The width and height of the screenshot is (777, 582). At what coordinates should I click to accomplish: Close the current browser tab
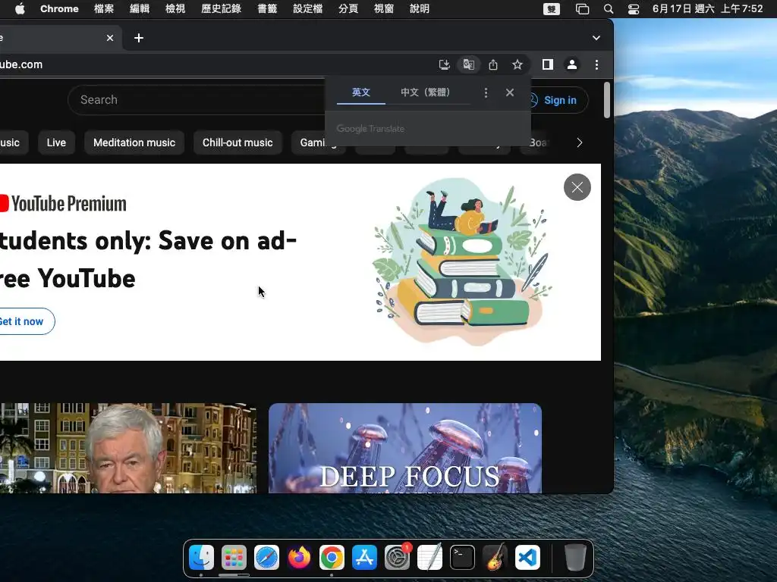pyautogui.click(x=110, y=38)
